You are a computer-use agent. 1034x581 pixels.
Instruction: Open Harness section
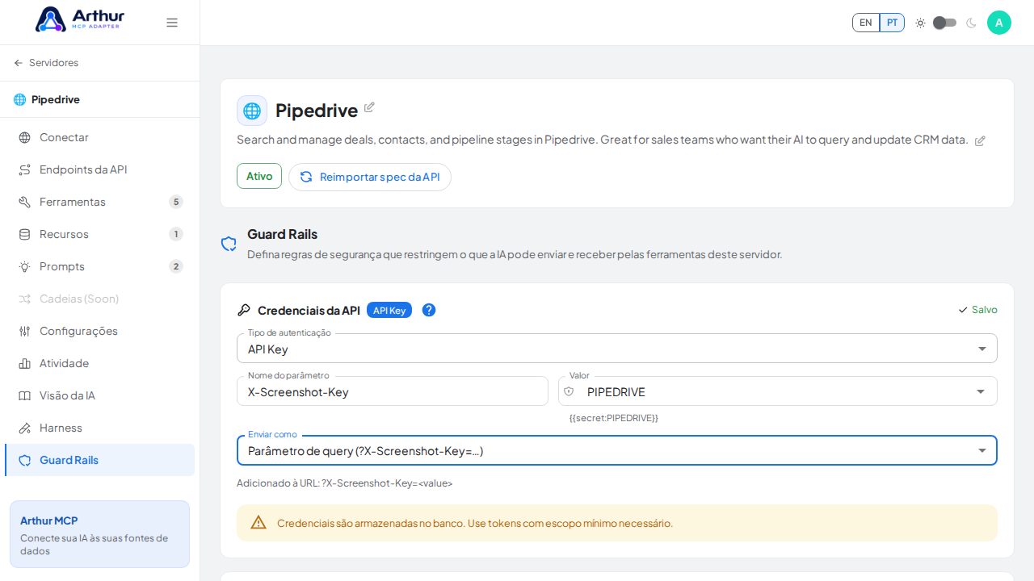tap(99, 428)
